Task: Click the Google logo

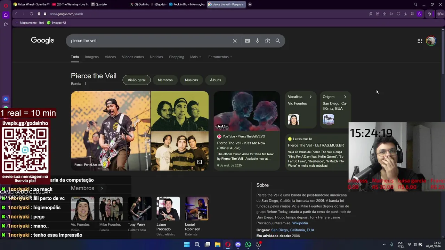Action: (x=42, y=41)
